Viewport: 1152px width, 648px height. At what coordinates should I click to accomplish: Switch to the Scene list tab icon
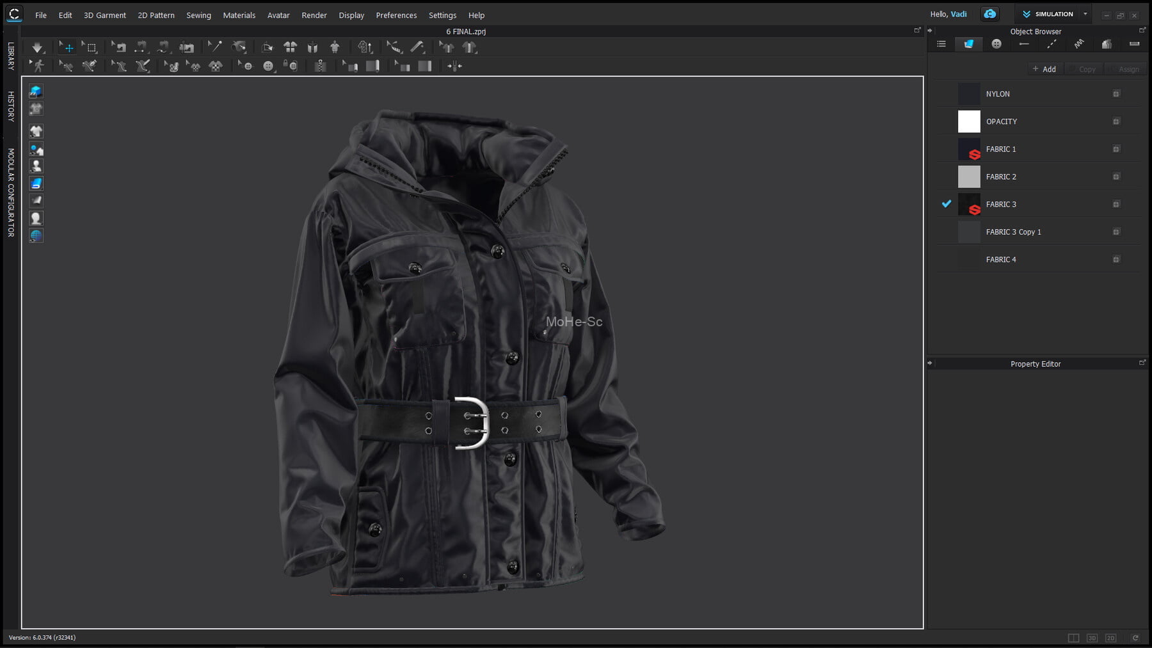(x=941, y=44)
